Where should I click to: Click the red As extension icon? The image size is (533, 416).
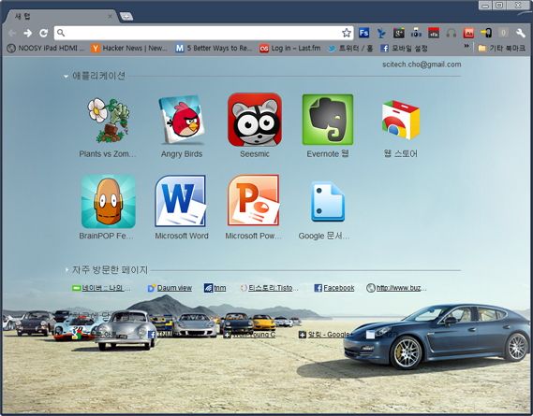click(x=468, y=33)
